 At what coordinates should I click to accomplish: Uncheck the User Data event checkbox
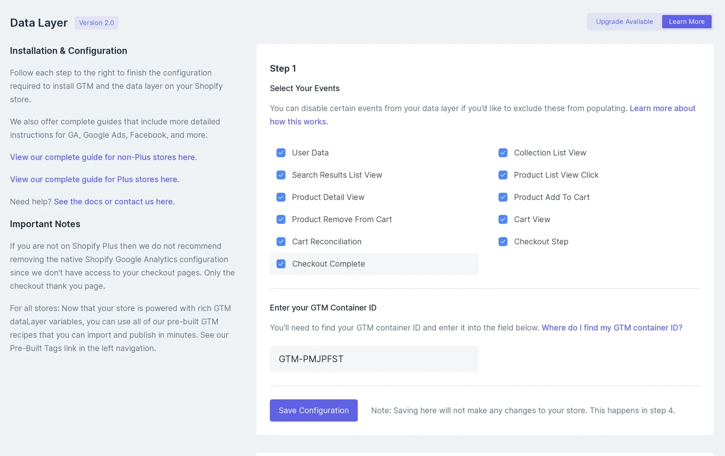[281, 153]
